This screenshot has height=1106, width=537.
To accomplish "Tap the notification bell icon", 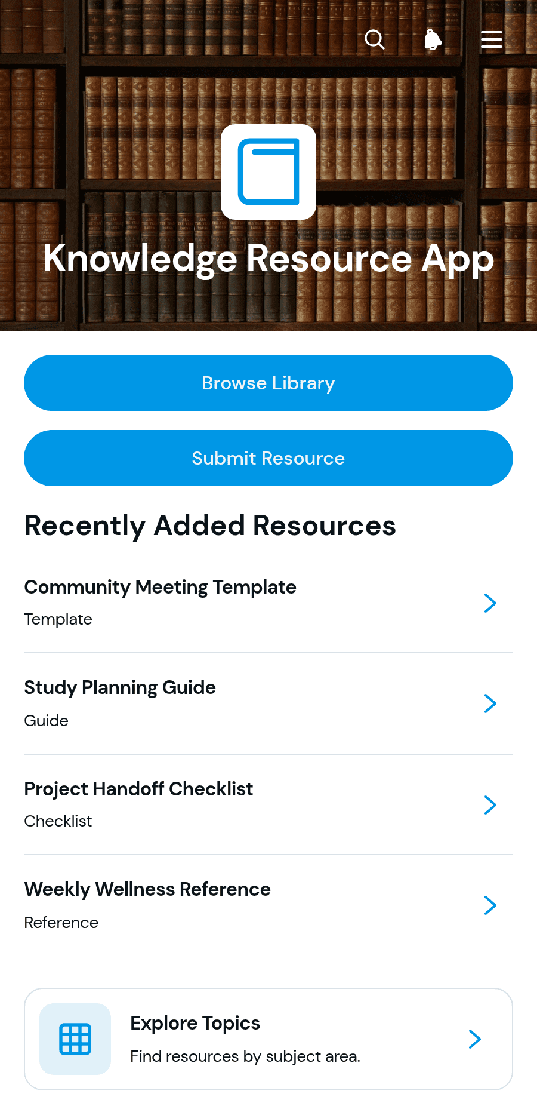I will [433, 40].
